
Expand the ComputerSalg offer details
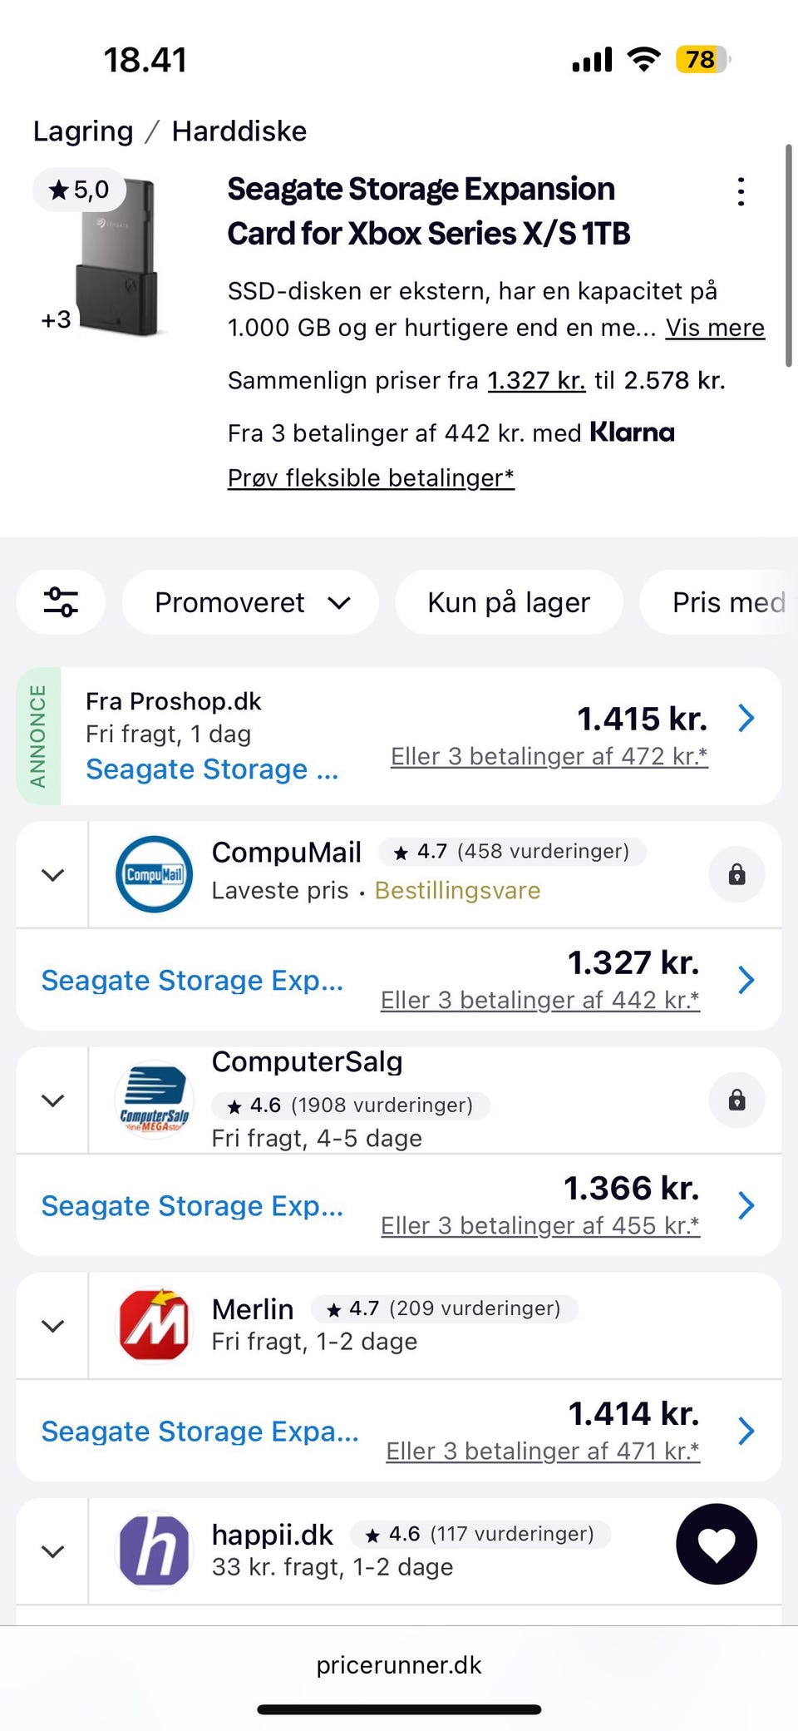click(53, 1100)
